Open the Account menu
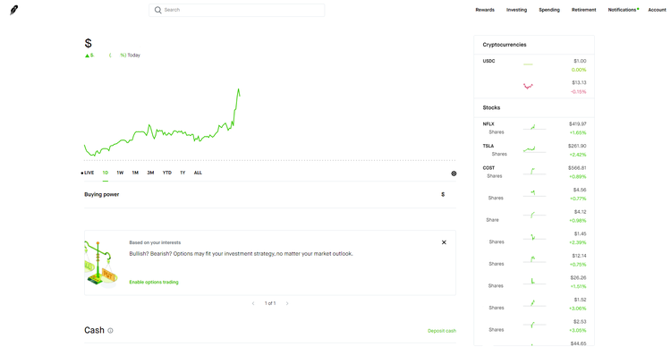Screen dimensions: 671x347 [x=657, y=10]
